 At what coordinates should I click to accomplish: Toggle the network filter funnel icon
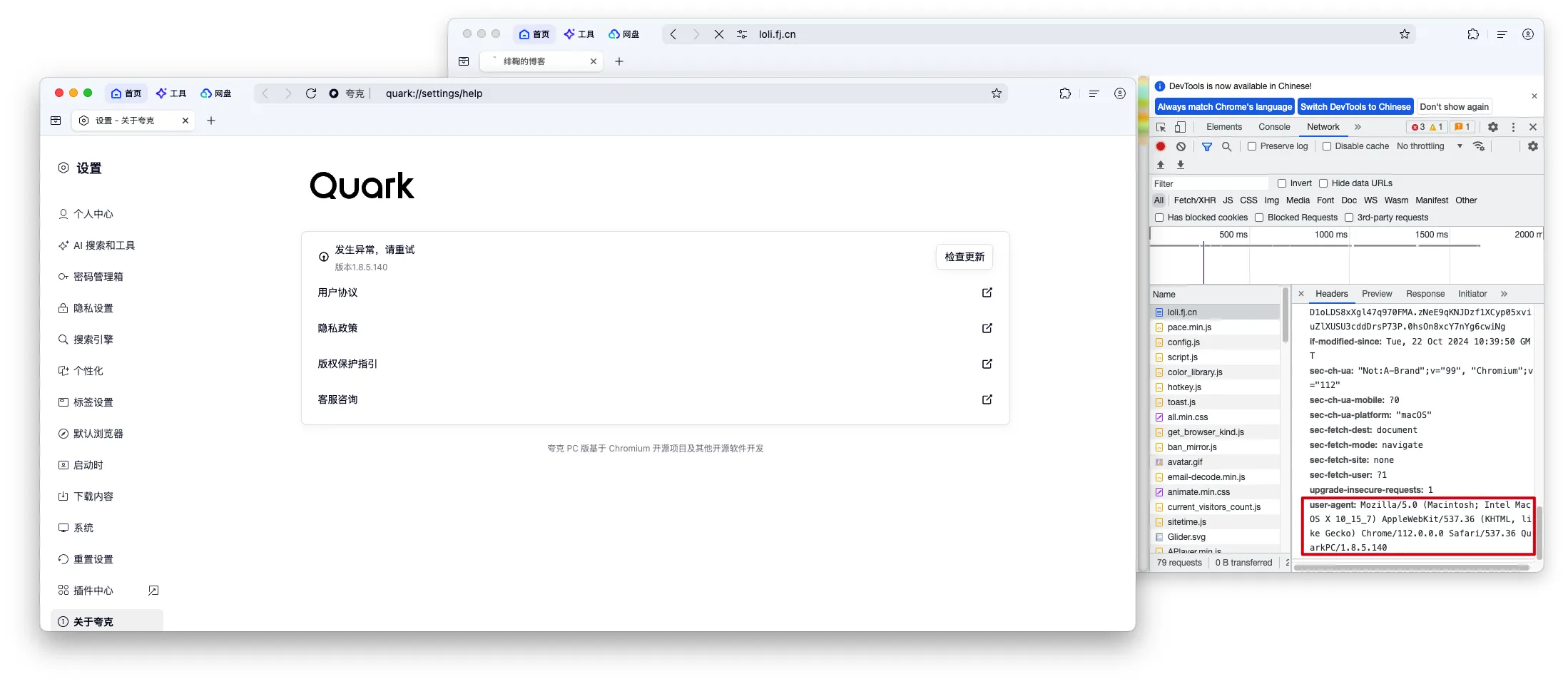point(1207,146)
